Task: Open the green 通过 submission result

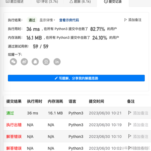Action: coord(10,113)
